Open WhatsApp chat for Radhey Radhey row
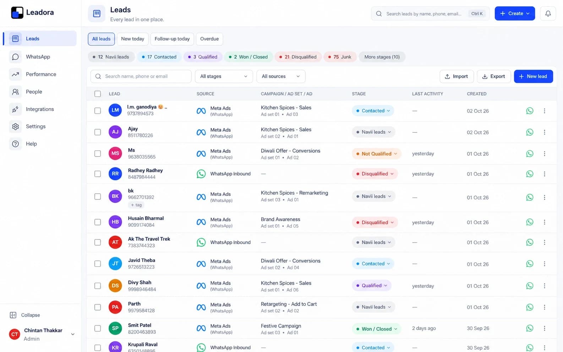 tap(530, 174)
